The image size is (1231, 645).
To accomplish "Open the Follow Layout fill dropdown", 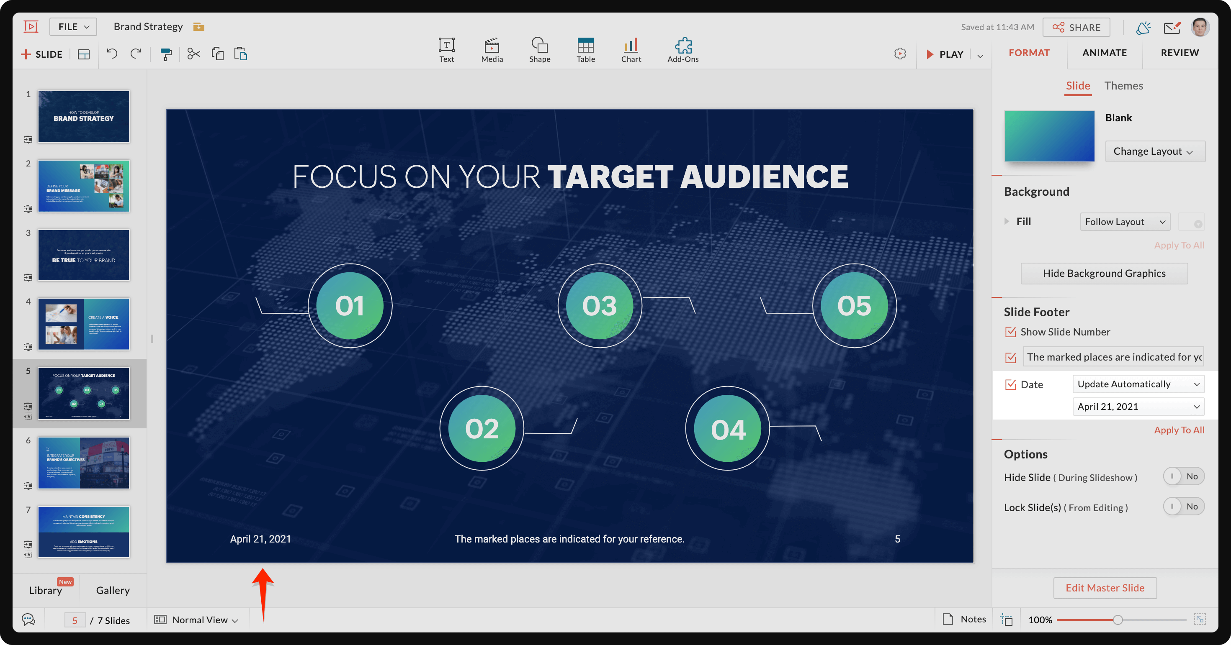I will pyautogui.click(x=1124, y=222).
